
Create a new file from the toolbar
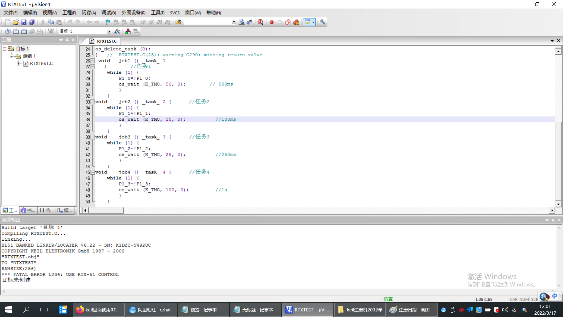8,22
